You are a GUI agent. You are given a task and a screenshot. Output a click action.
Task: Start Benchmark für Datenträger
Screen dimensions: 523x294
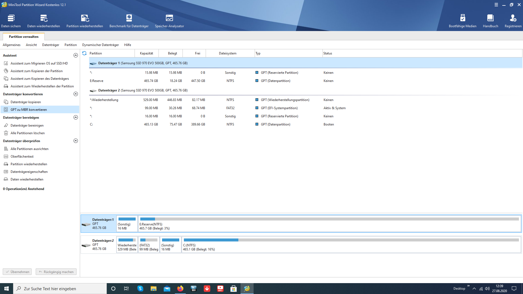(129, 21)
